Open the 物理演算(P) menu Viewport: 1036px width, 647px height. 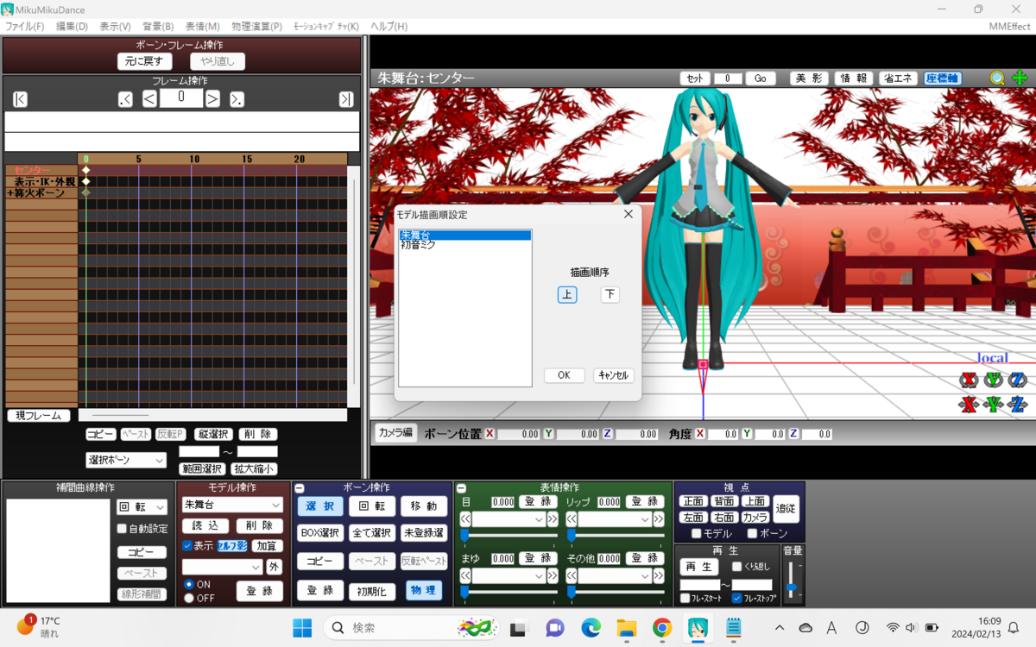[256, 27]
